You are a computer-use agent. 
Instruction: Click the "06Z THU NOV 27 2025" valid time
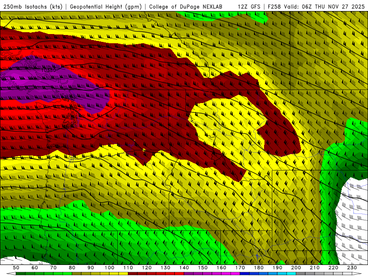tap(333, 7)
